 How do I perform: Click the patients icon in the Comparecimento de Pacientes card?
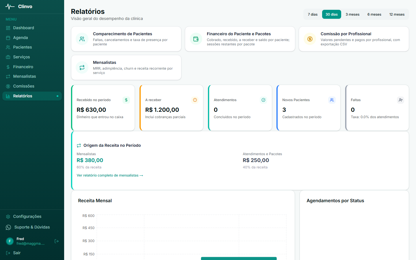tap(82, 39)
